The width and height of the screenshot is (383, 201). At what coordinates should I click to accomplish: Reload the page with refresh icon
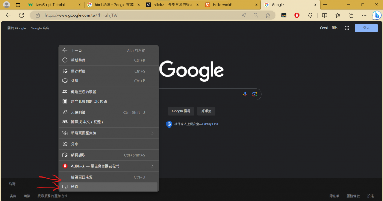click(x=21, y=15)
